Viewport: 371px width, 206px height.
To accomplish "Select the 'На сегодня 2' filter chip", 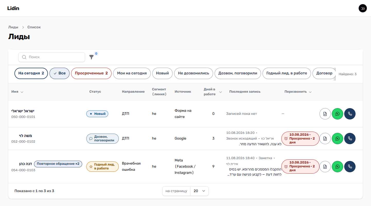I will coord(31,73).
